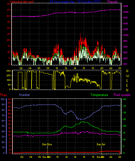The width and height of the screenshot is (135, 161).
Task: Click the '1010' pressure axis value
Action: (125, 23)
